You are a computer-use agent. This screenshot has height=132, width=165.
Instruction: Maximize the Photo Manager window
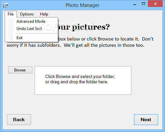point(144,4)
